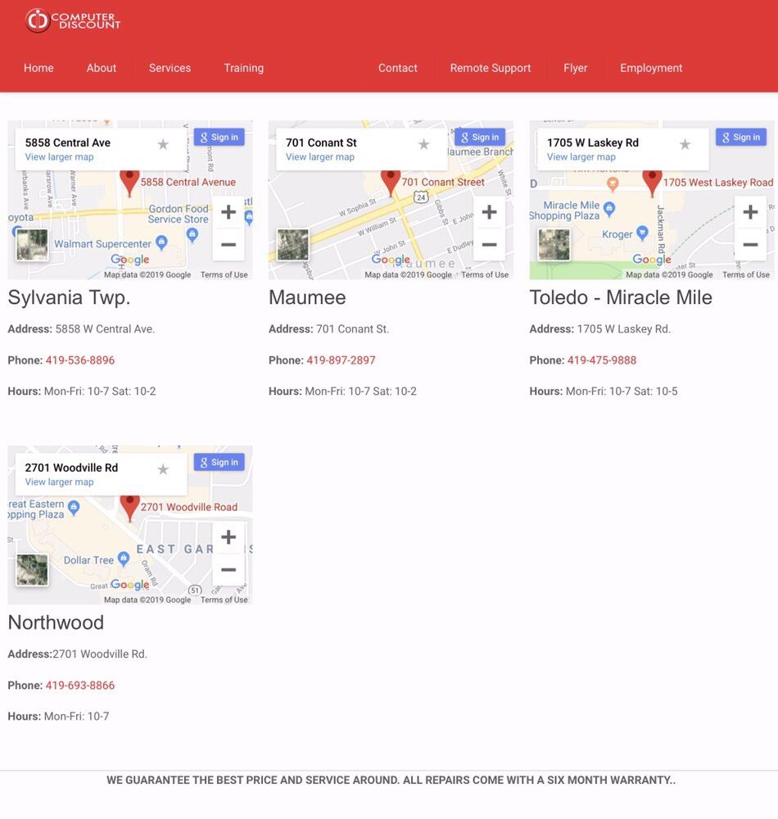Zoom out on the Northwood map
Viewport: 778px width, 819px height.
(228, 570)
